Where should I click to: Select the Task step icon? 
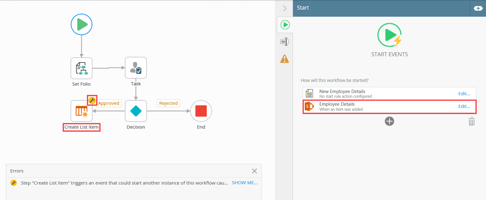136,68
